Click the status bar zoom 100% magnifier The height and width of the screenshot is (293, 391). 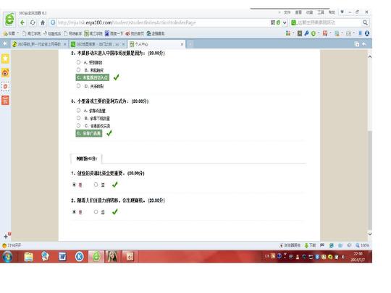(x=358, y=245)
